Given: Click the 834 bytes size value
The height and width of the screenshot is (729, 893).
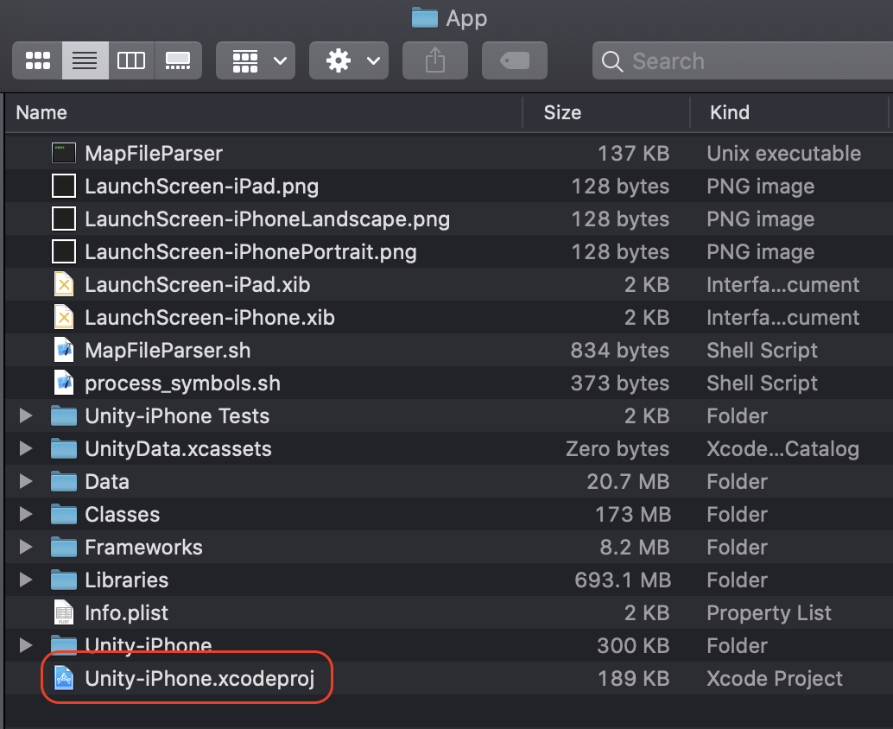Looking at the screenshot, I should [619, 351].
